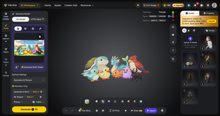The width and height of the screenshot is (220, 116).
Task: Expand the Segment submenu arrow
Action: point(6,42)
